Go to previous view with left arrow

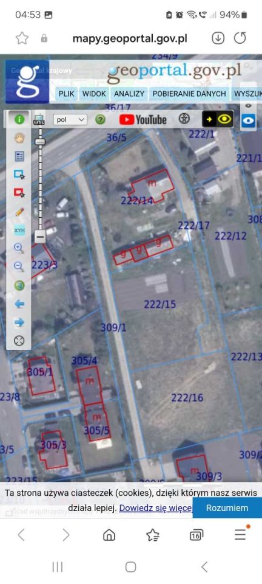click(19, 304)
